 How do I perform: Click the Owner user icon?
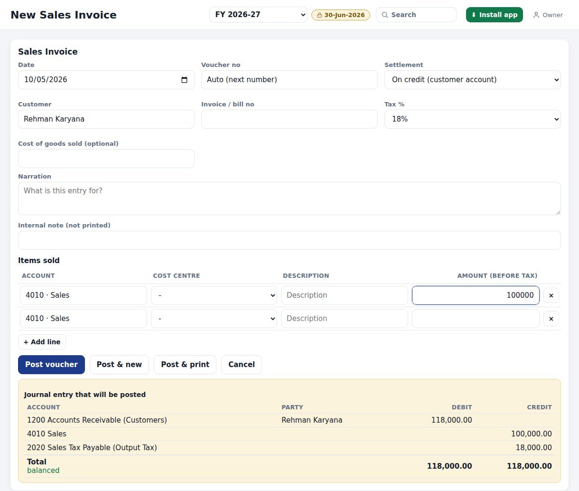pos(536,15)
